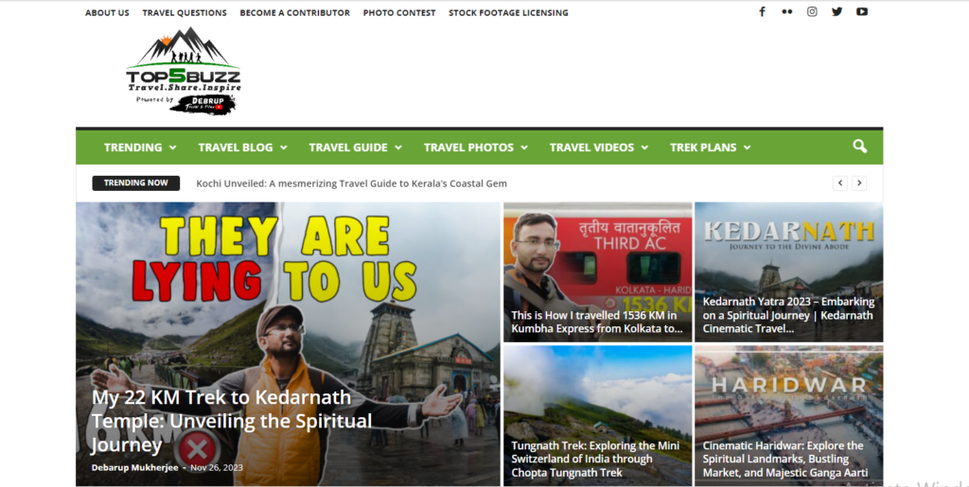Open Kochi Unveiled trending article link

coord(351,183)
